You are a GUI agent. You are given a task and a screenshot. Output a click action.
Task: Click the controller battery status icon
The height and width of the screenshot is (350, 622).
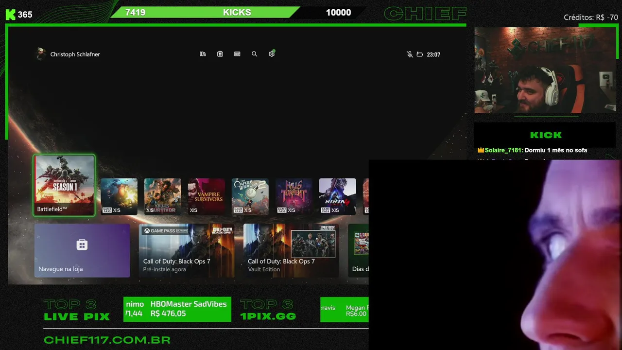(420, 54)
